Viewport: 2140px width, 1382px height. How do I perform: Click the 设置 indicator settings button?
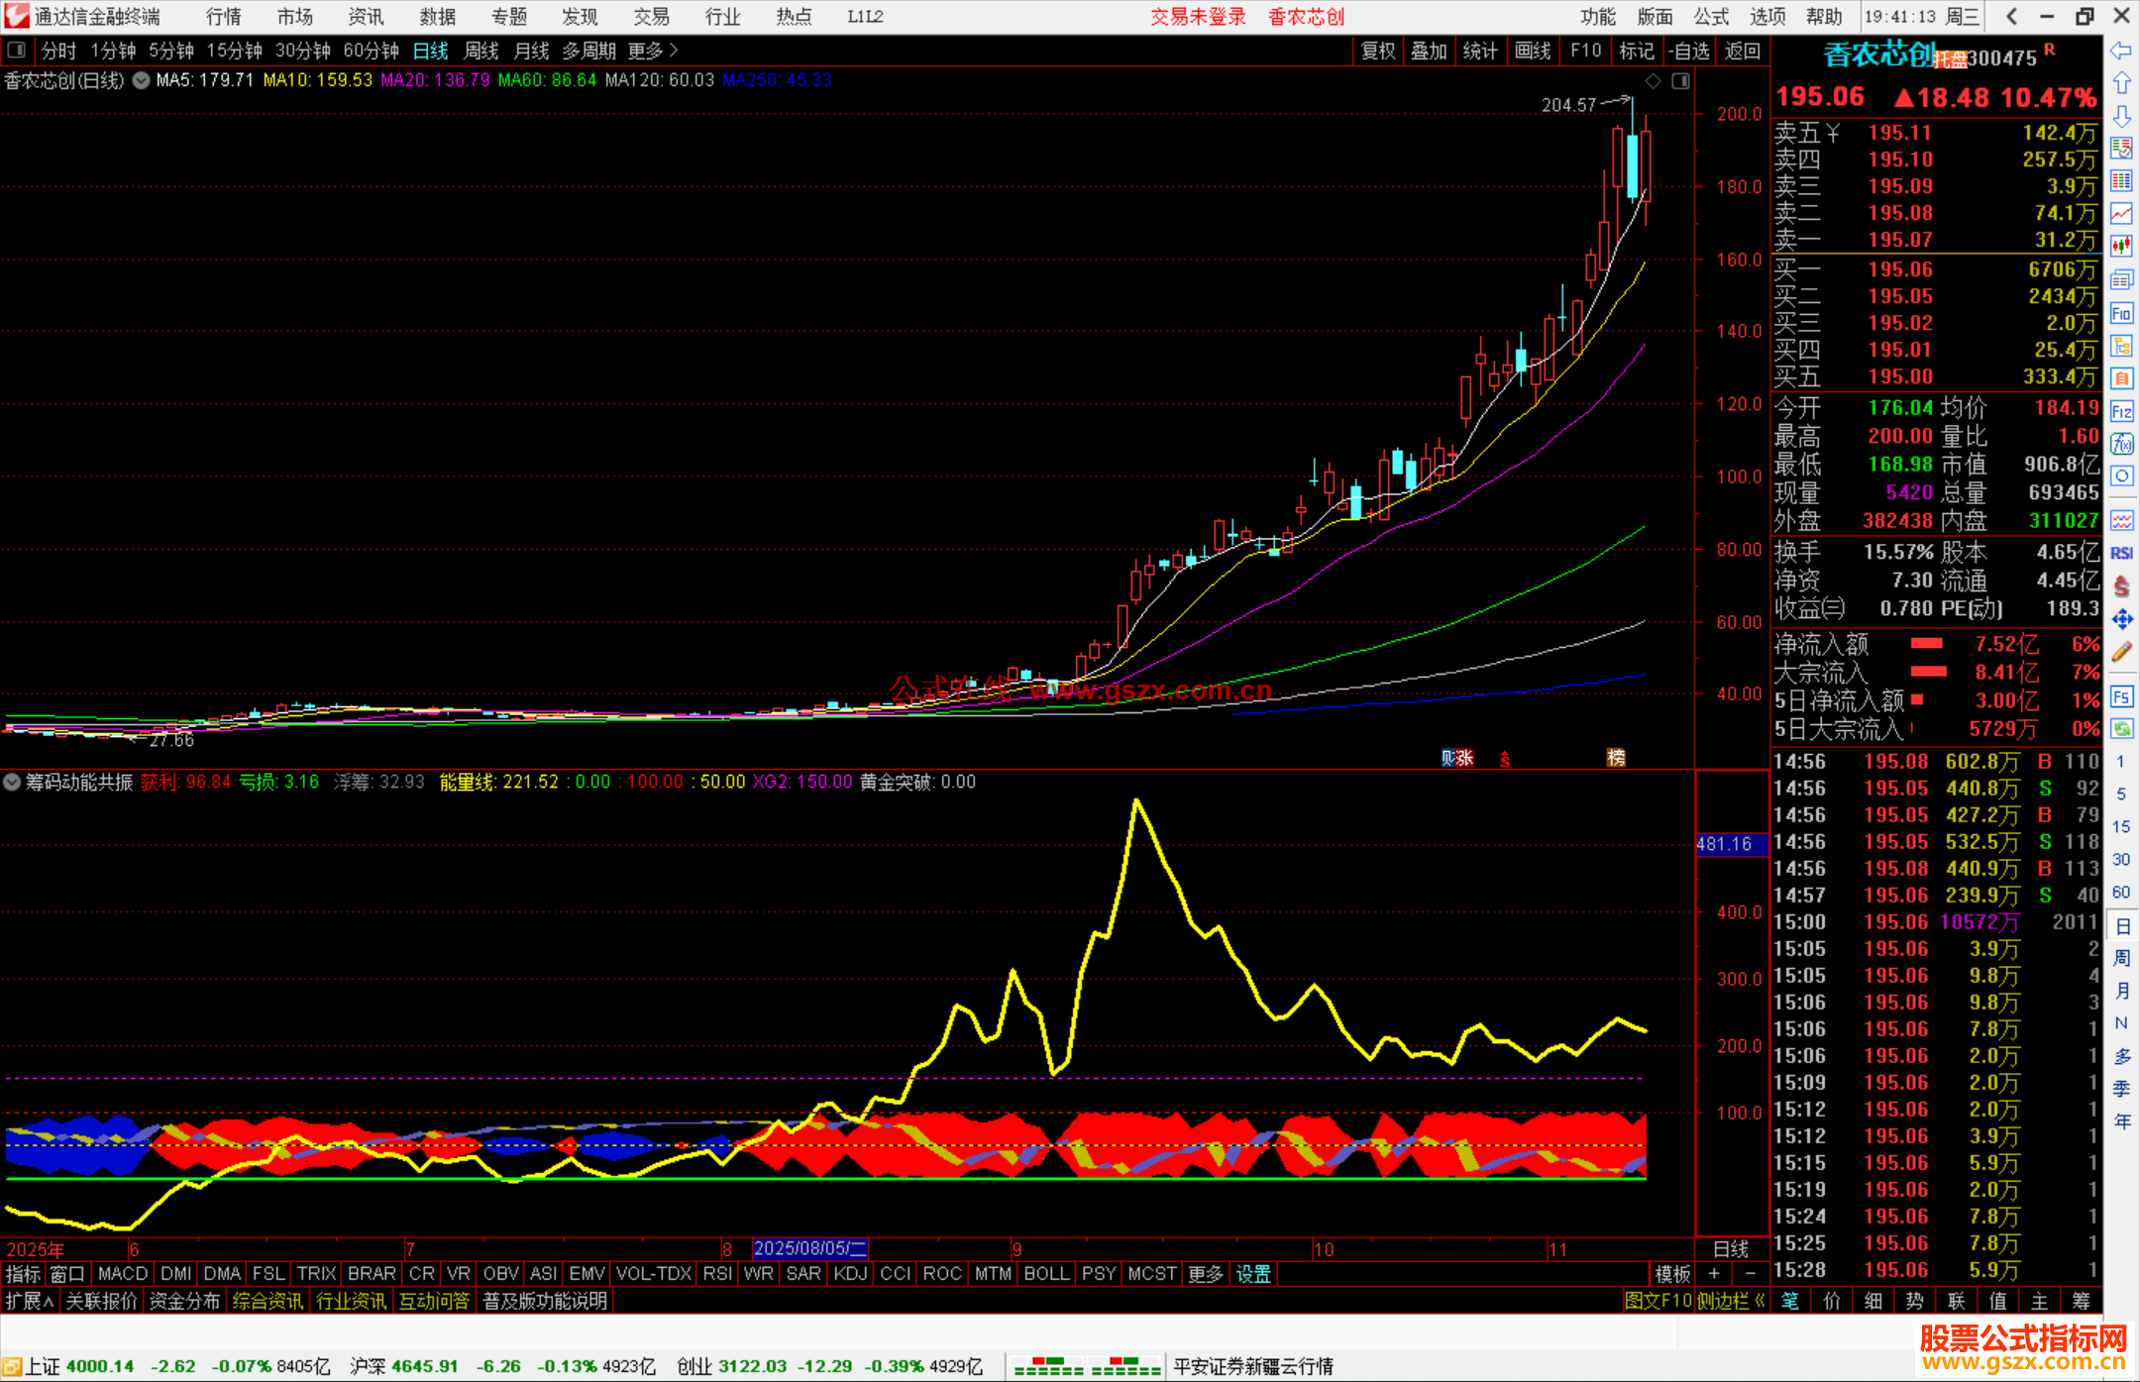pyautogui.click(x=1253, y=1274)
